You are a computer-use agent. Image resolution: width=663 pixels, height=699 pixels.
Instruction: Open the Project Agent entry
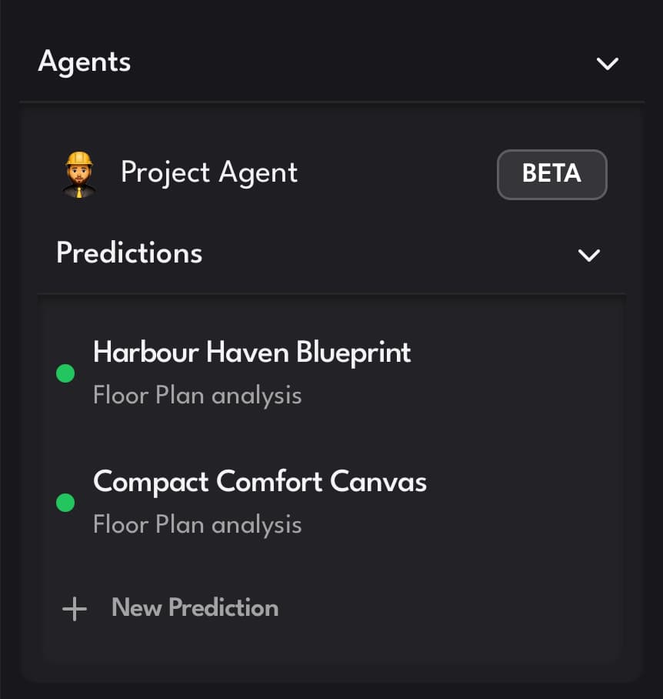(x=208, y=173)
